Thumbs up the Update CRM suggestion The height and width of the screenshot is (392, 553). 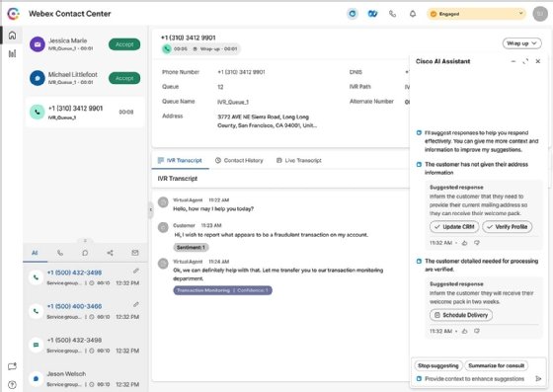tap(464, 243)
